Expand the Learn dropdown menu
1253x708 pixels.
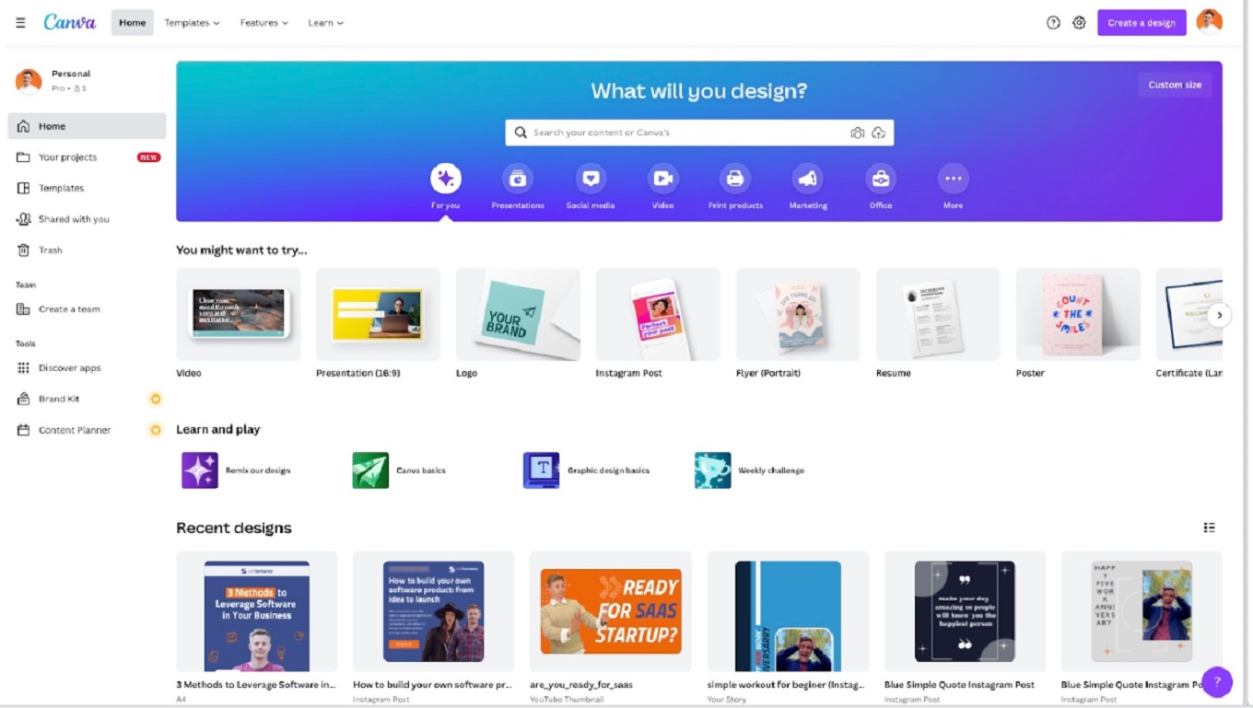click(x=325, y=23)
